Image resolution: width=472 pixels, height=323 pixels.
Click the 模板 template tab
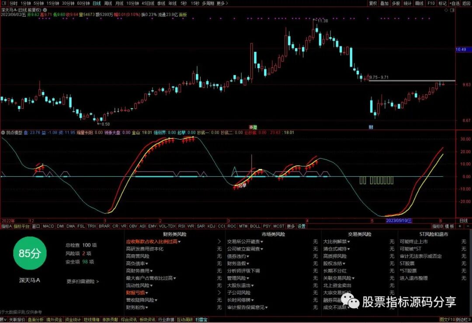[x=449, y=226]
